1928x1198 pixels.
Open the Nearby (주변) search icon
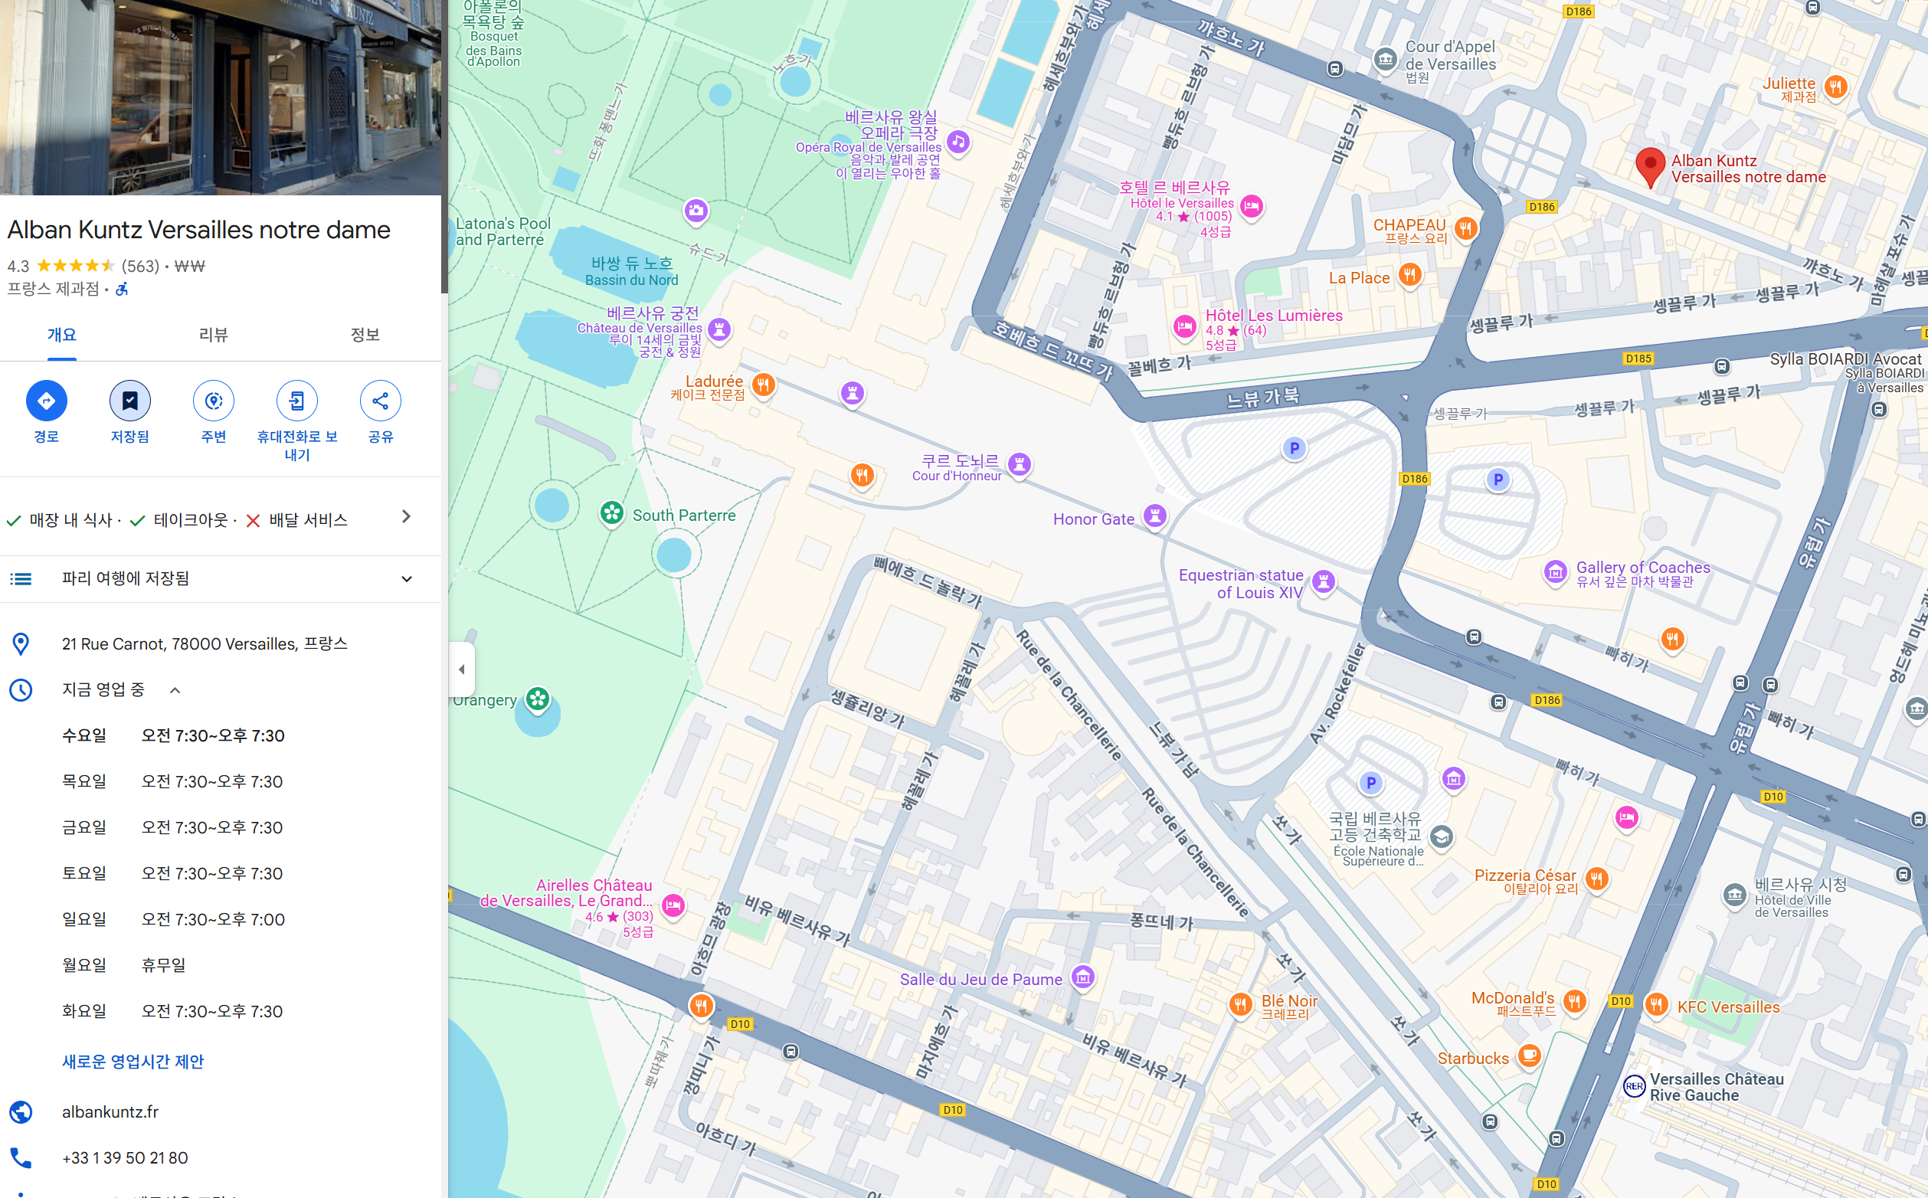[x=213, y=401]
